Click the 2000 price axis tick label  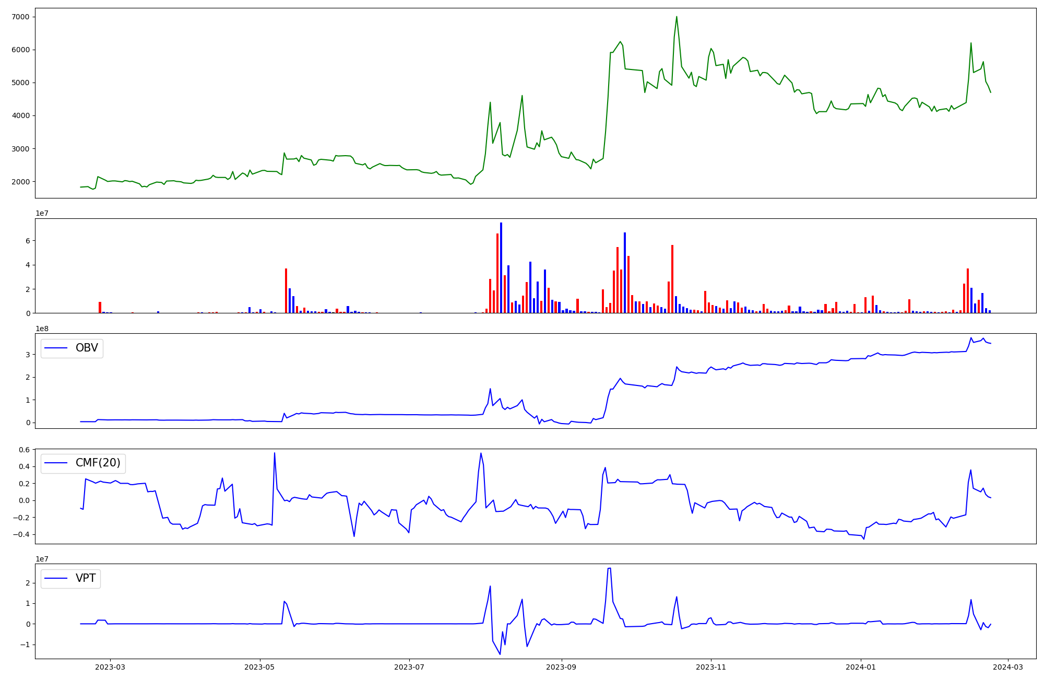20,182
